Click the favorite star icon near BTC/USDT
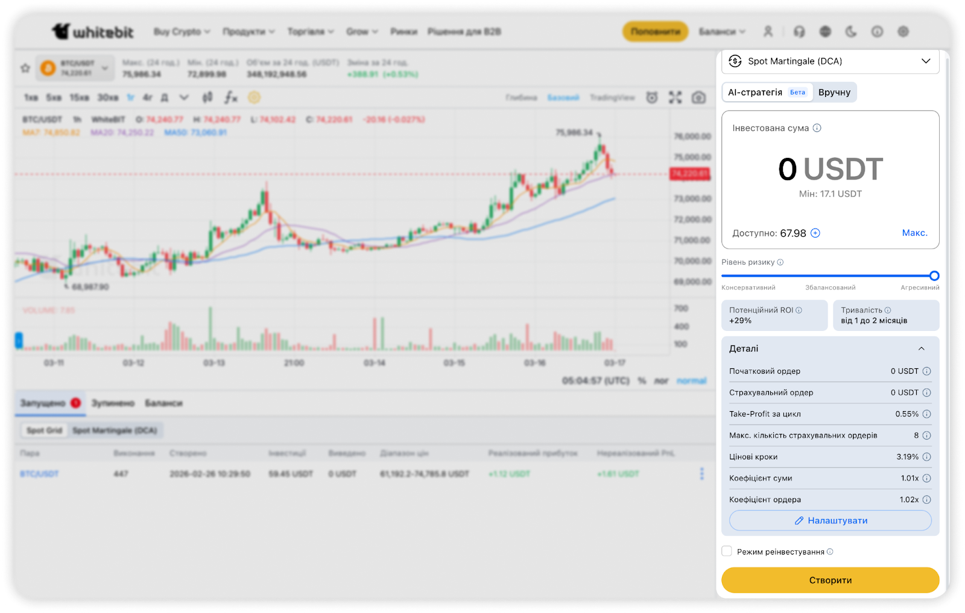Screen dimensions: 965x613 (25, 68)
